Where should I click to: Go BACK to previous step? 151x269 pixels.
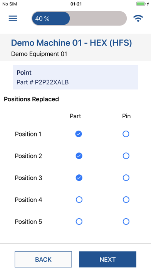[43, 259]
